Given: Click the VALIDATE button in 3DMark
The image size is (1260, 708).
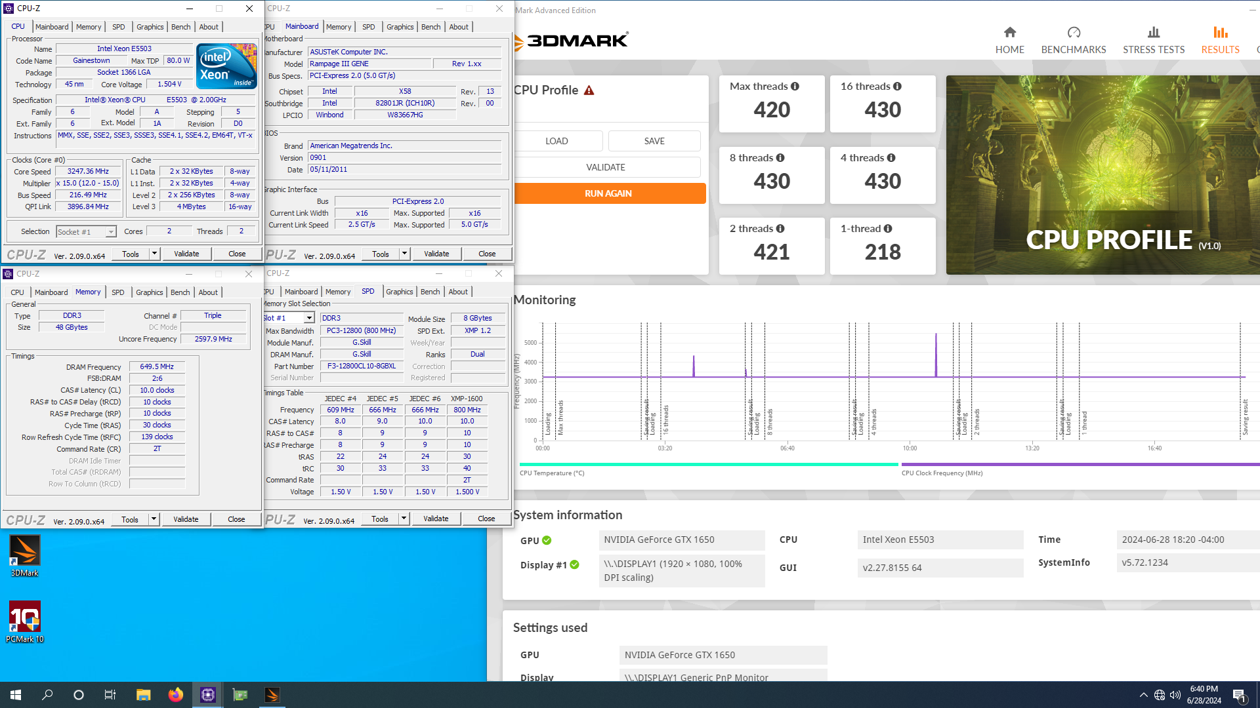Looking at the screenshot, I should pyautogui.click(x=605, y=167).
